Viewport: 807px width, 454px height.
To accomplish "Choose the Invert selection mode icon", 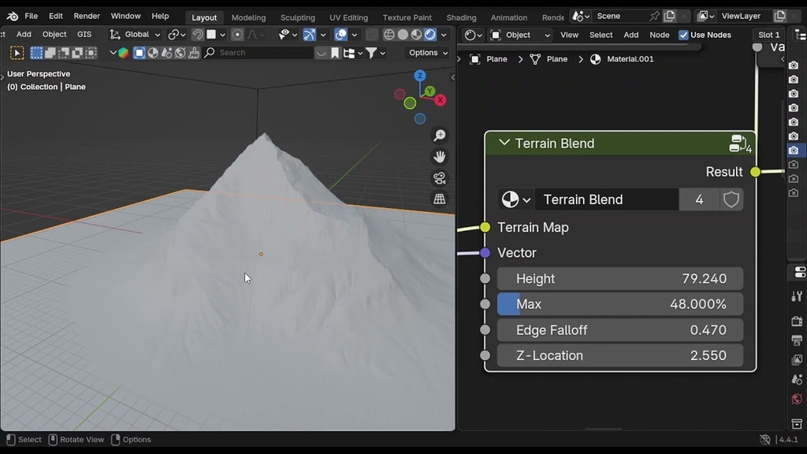I will tap(77, 53).
